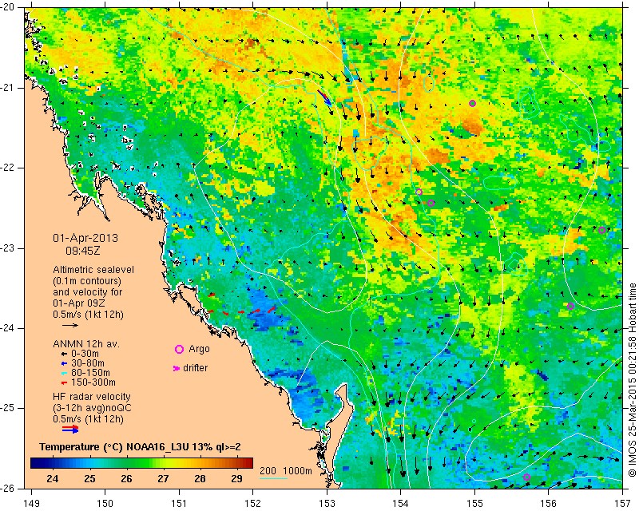Click the longitude axis label '154'
This screenshot has width=639, height=511.
click(401, 504)
